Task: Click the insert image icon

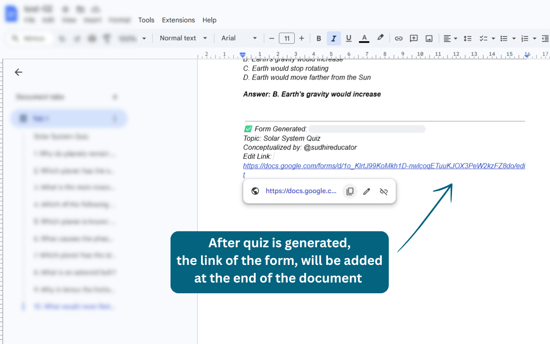Action: click(x=429, y=38)
